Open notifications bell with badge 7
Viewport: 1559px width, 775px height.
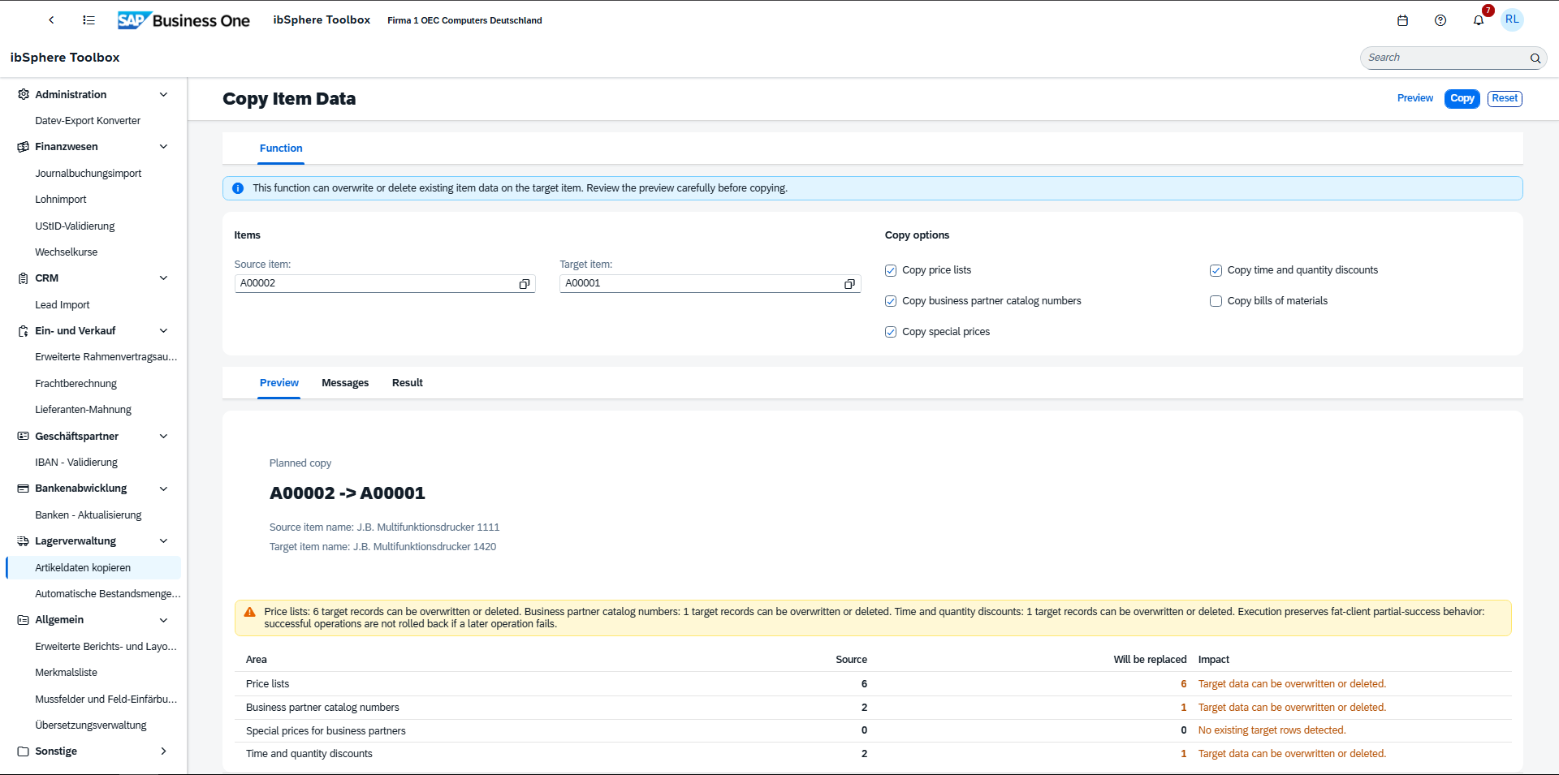coord(1479,20)
